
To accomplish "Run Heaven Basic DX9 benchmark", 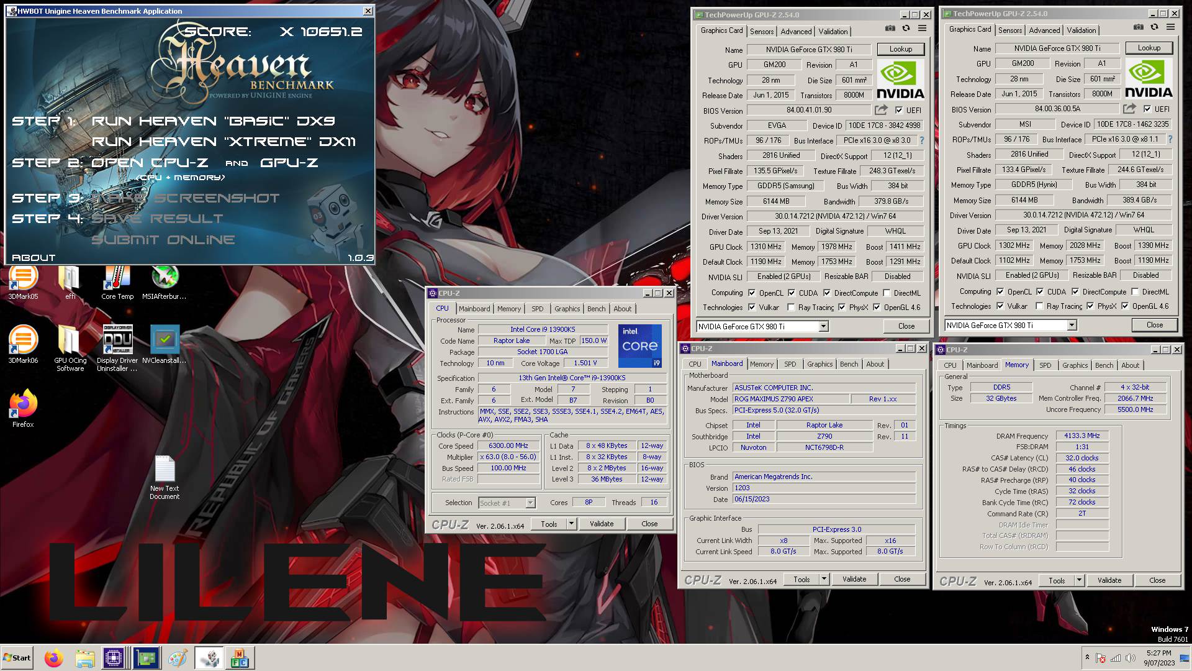I will coord(213,121).
